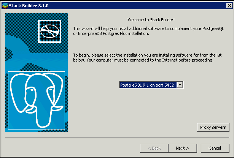Expand the installation dropdown arrow
Screen dimensions: 234x158
(180, 85)
